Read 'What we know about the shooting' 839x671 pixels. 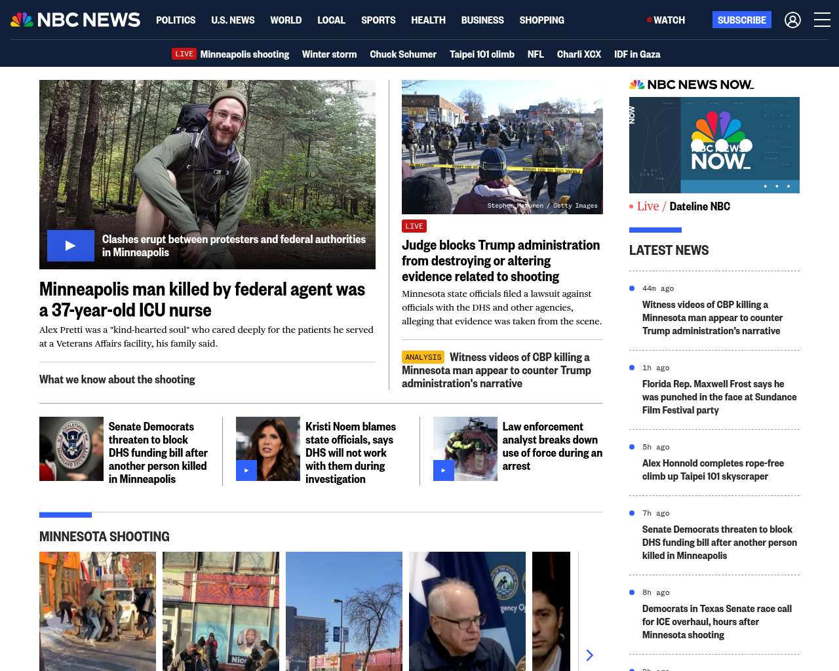pyautogui.click(x=117, y=379)
